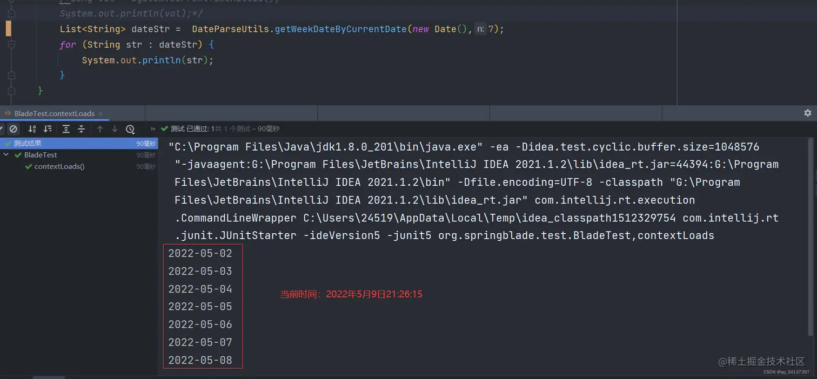
Task: Click the 2022-05-07 output line
Action: coord(200,342)
